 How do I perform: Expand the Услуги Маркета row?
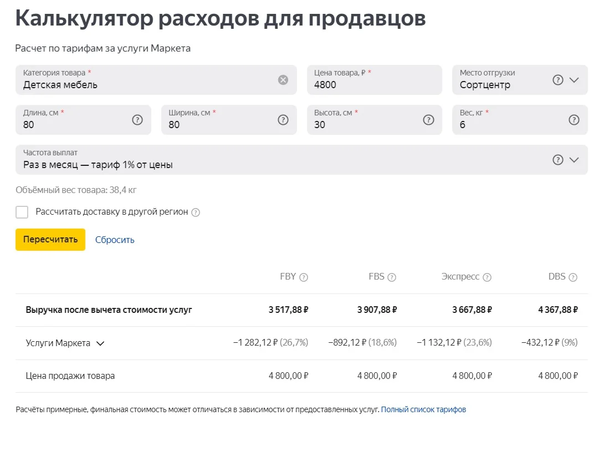[x=100, y=343]
